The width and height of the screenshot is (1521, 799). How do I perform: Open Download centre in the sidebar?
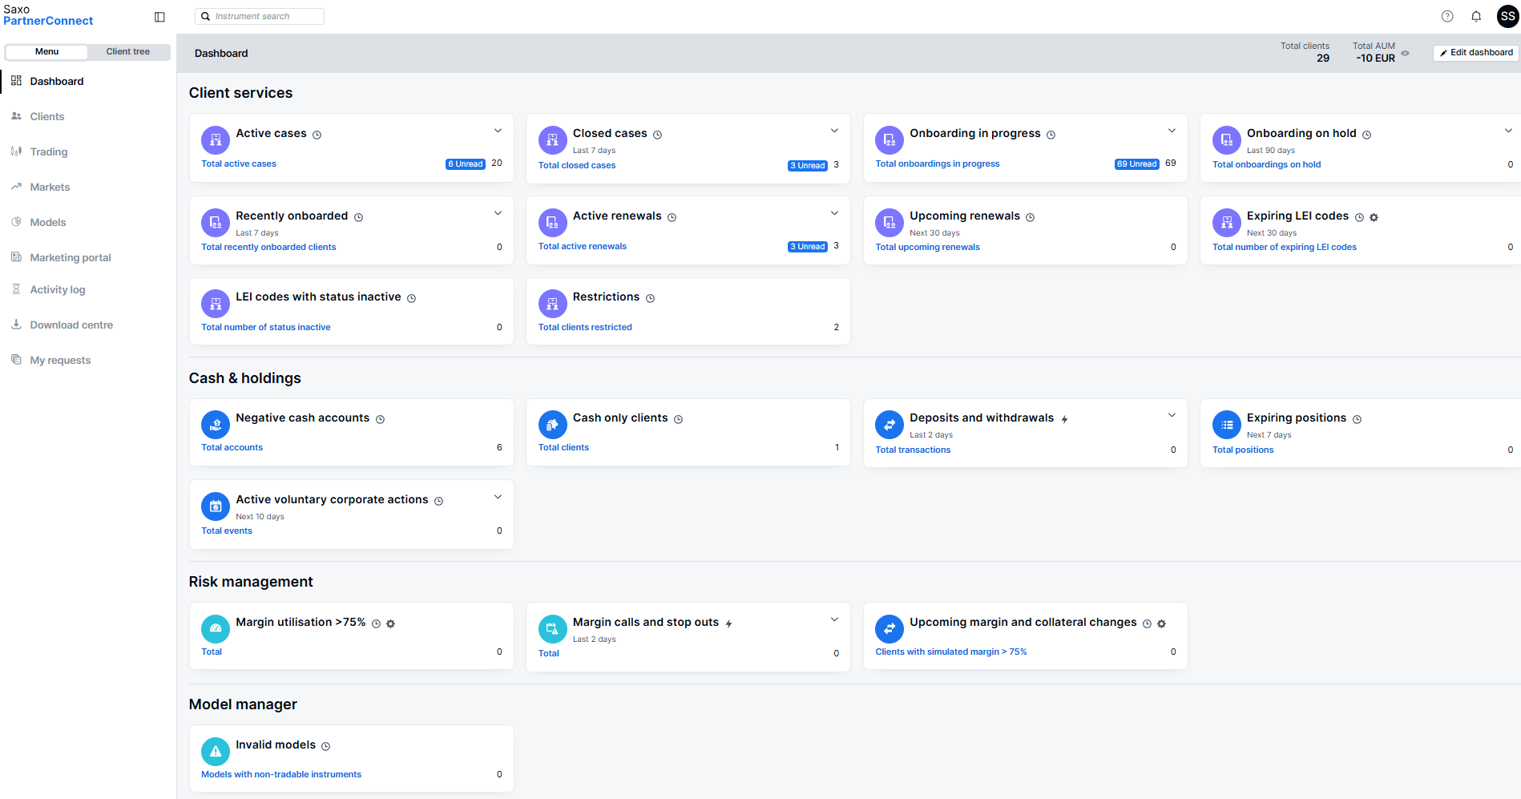coord(71,325)
